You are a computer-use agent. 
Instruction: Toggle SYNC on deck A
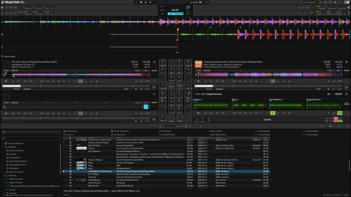pos(6,70)
